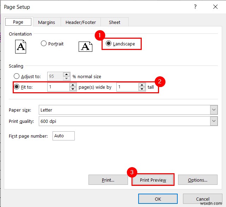Viewport: 226px width, 207px height.
Task: Confirm with the OK button
Action: [x=158, y=199]
